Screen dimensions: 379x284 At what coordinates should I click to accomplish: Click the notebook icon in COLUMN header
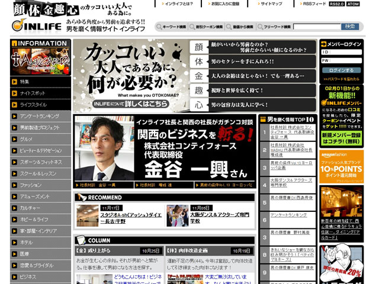click(x=81, y=240)
